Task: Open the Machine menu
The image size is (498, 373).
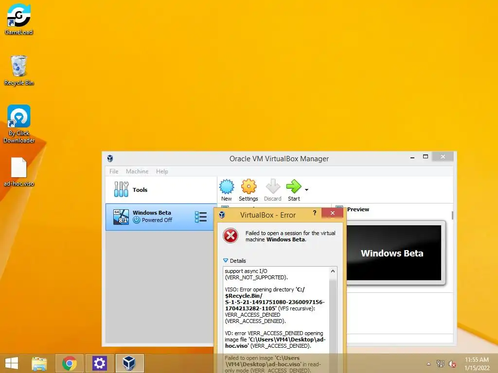Action: point(137,171)
